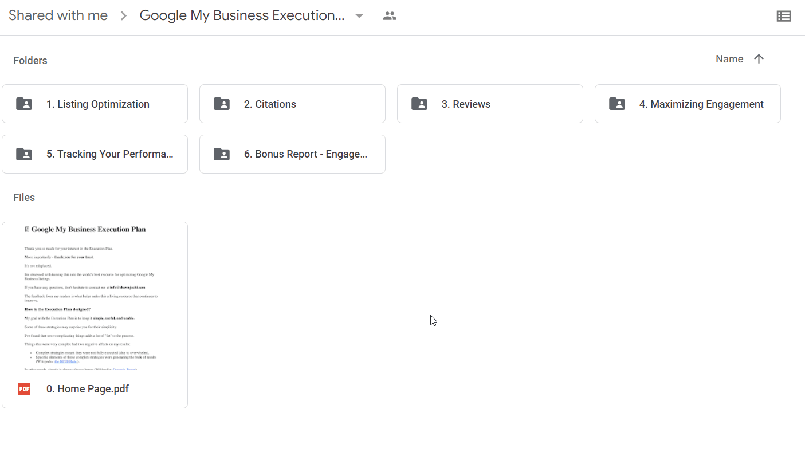The height and width of the screenshot is (464, 805).
Task: Click the shared people icon in breadcrumb
Action: pos(390,16)
